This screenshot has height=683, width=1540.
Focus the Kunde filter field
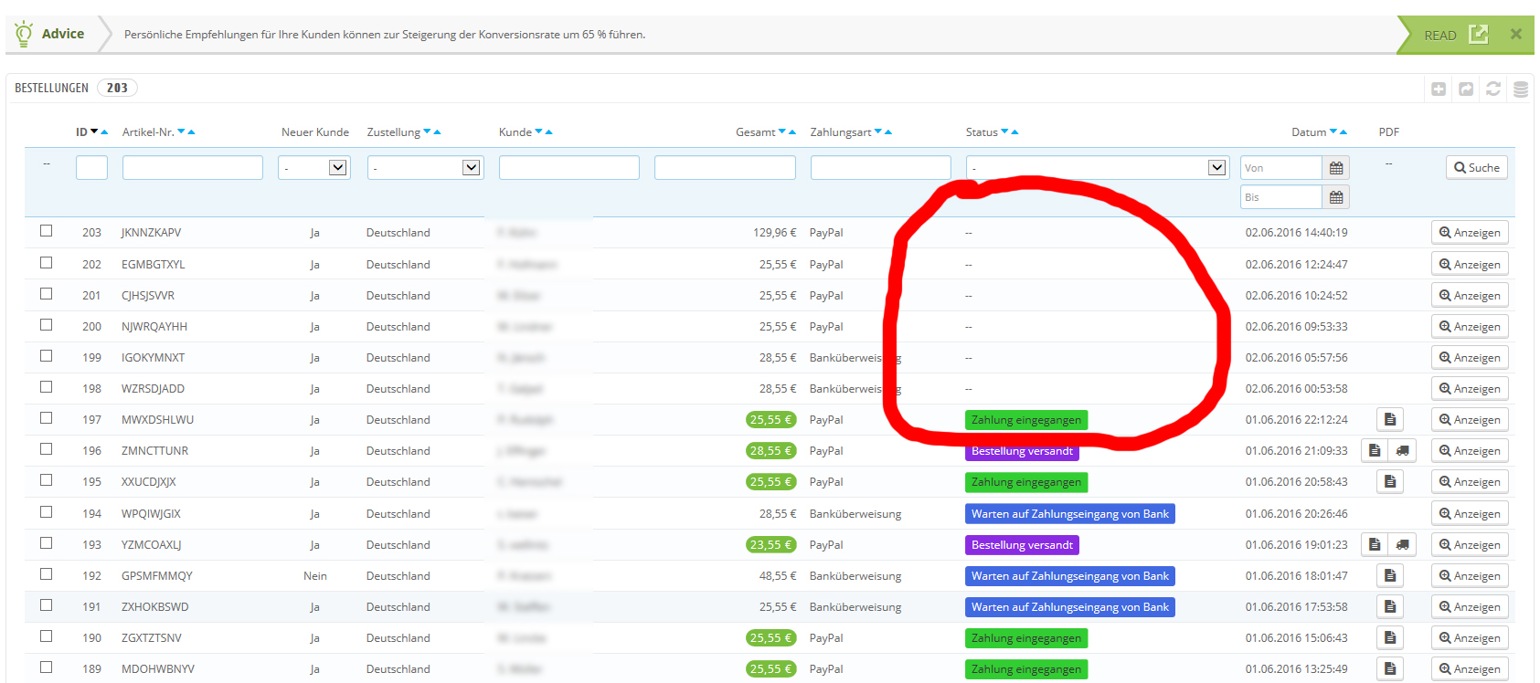(x=569, y=168)
